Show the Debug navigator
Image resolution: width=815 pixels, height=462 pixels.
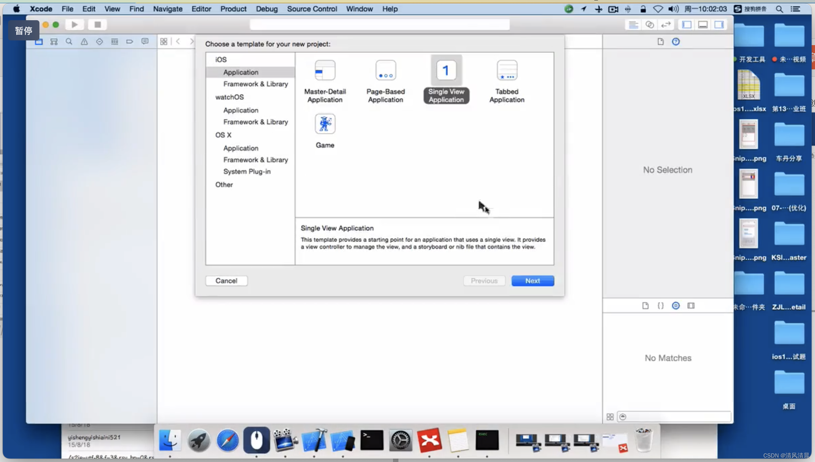115,41
